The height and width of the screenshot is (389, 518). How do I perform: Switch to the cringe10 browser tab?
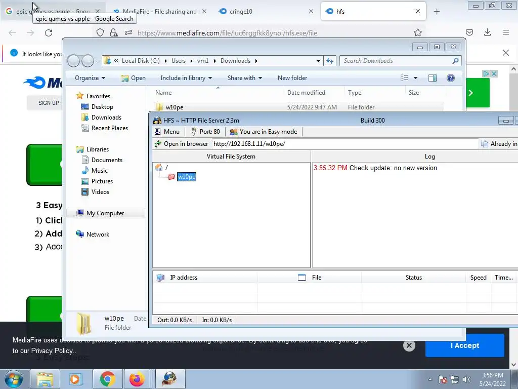266,11
